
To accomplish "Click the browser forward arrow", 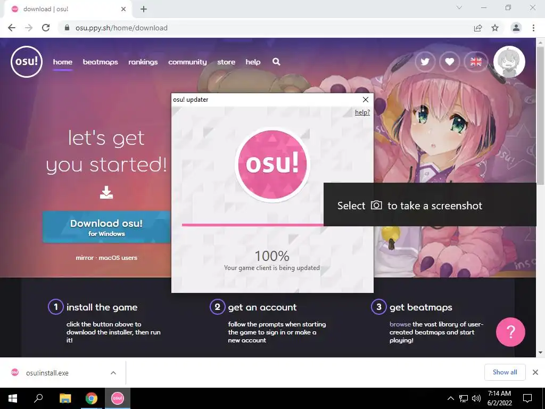I will pyautogui.click(x=29, y=28).
